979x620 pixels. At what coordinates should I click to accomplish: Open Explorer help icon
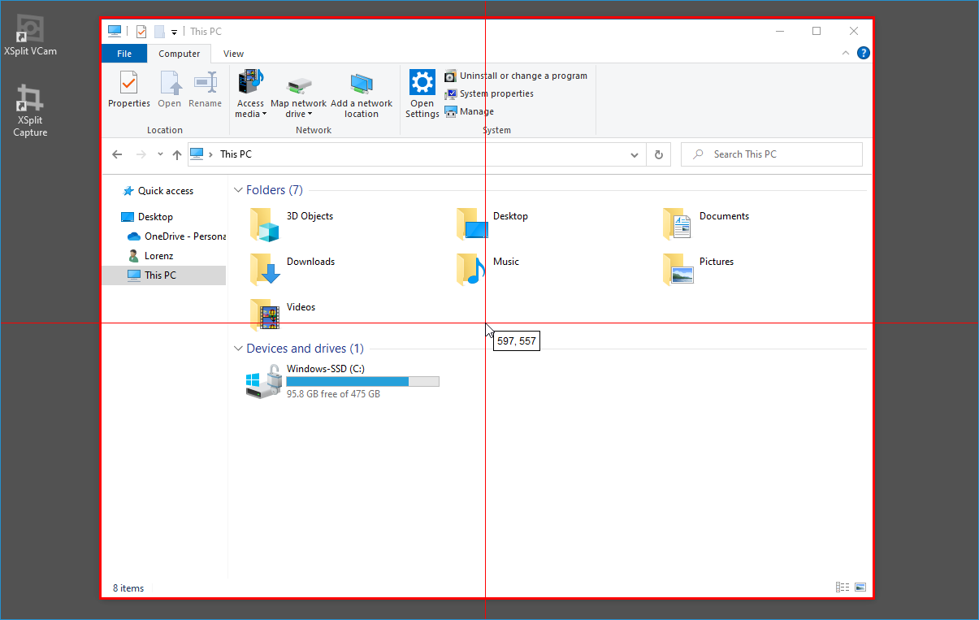(x=864, y=53)
